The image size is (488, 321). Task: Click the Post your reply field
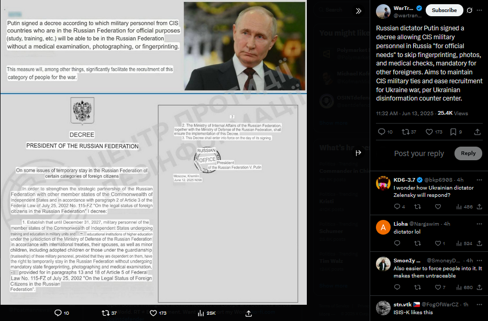(x=419, y=153)
